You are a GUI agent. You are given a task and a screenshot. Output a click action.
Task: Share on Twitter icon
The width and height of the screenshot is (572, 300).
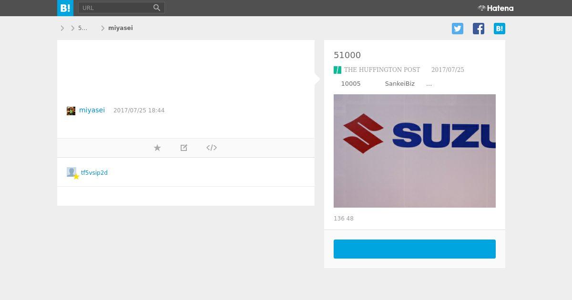[458, 29]
